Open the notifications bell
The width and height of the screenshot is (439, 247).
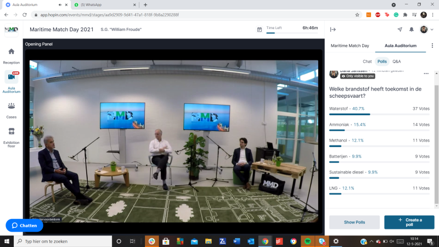411,30
